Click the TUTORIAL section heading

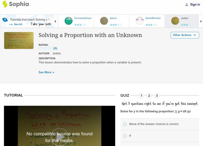coord(13,95)
